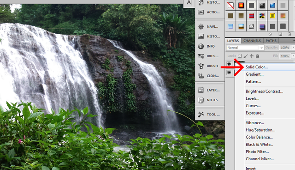The image size is (295, 170).
Task: Choose Exposure... adjustment
Action: pos(255,113)
